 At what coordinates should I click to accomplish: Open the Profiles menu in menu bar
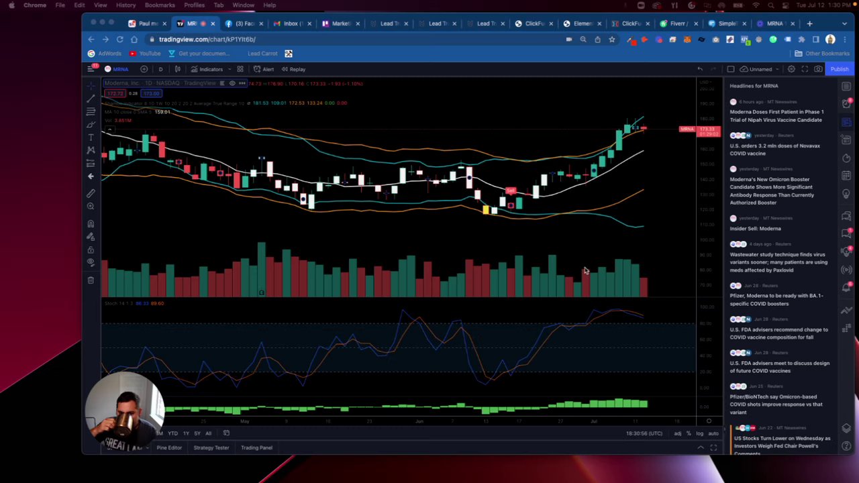(x=194, y=5)
